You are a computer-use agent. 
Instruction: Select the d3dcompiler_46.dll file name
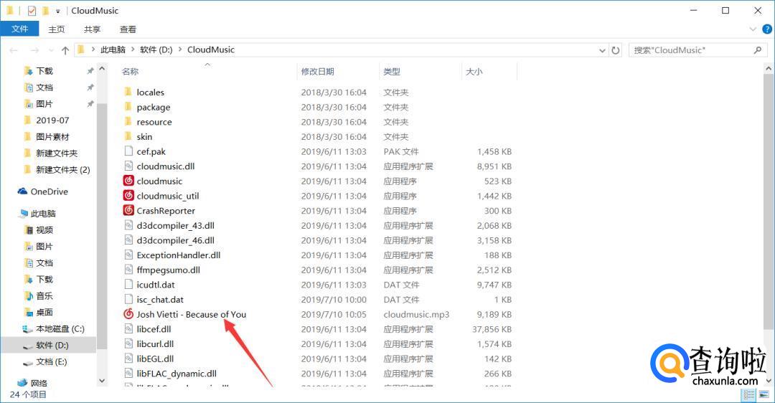pyautogui.click(x=176, y=240)
